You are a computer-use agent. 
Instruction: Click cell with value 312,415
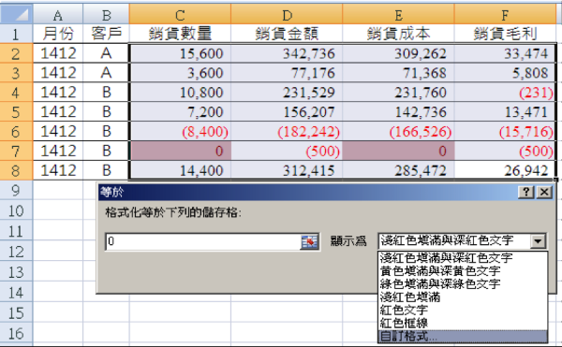(287, 170)
